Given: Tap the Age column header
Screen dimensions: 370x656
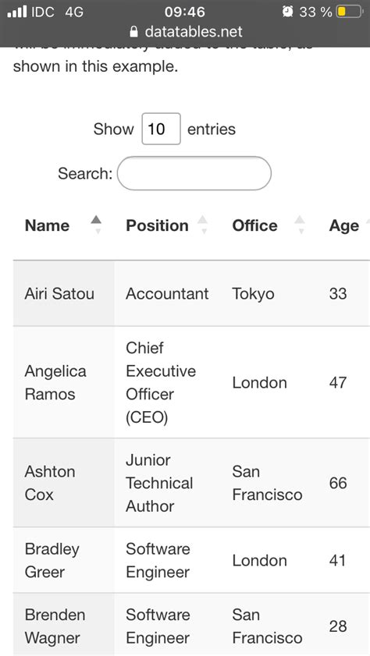Looking at the screenshot, I should click(344, 225).
